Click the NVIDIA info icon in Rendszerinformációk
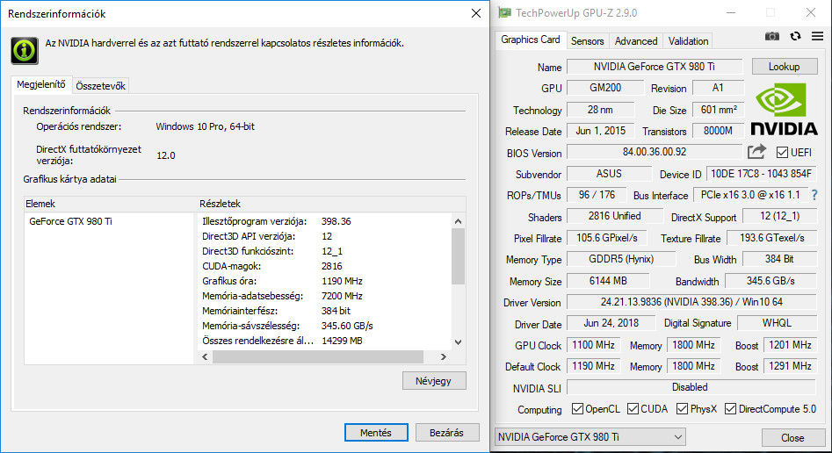 25,51
